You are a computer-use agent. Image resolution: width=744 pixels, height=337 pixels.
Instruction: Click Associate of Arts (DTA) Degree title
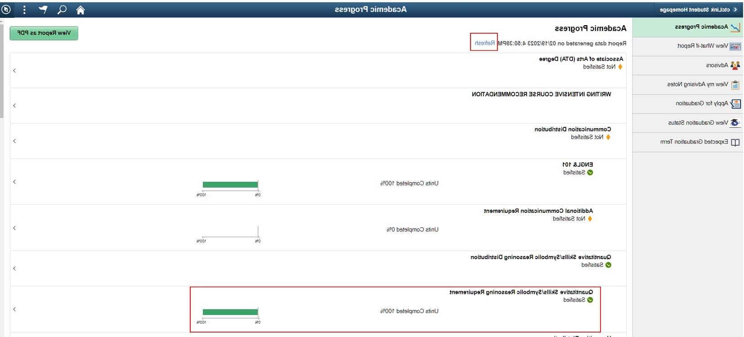pos(581,59)
